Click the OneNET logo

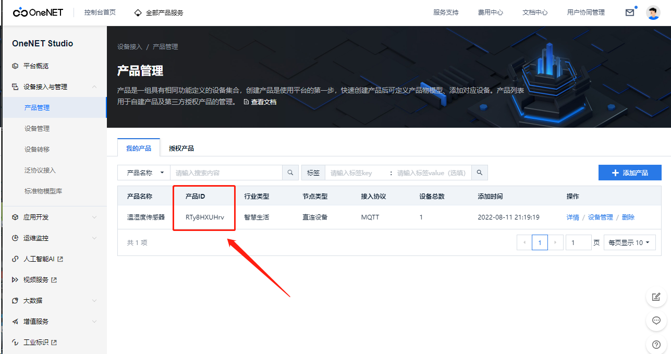(38, 12)
